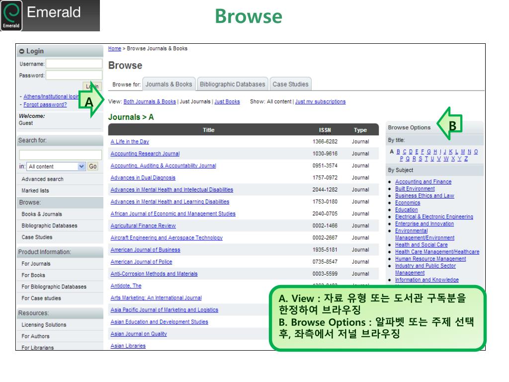
Task: Click the Emerald logo icon
Action: (11, 15)
